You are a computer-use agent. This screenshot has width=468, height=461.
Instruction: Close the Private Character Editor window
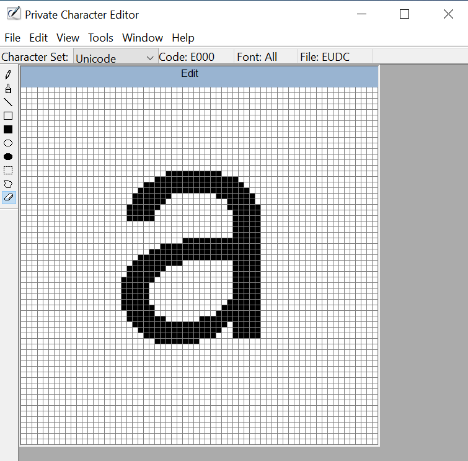(448, 14)
